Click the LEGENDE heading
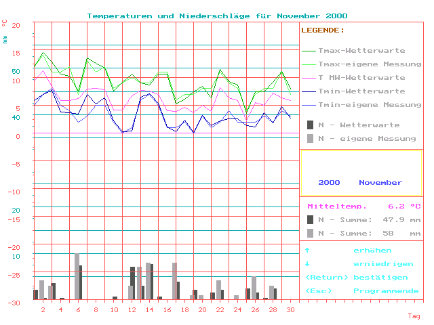 pos(323,30)
